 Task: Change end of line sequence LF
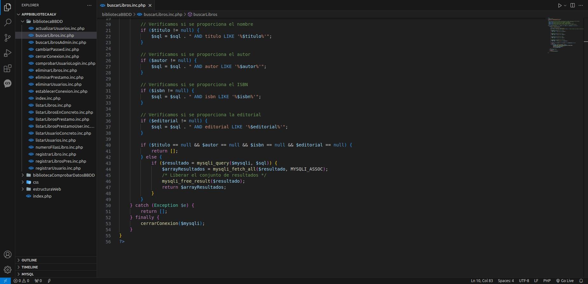pyautogui.click(x=536, y=281)
